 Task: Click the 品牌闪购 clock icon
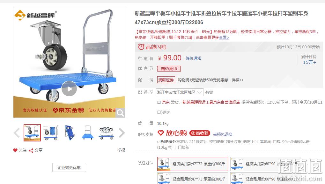pos(141,47)
